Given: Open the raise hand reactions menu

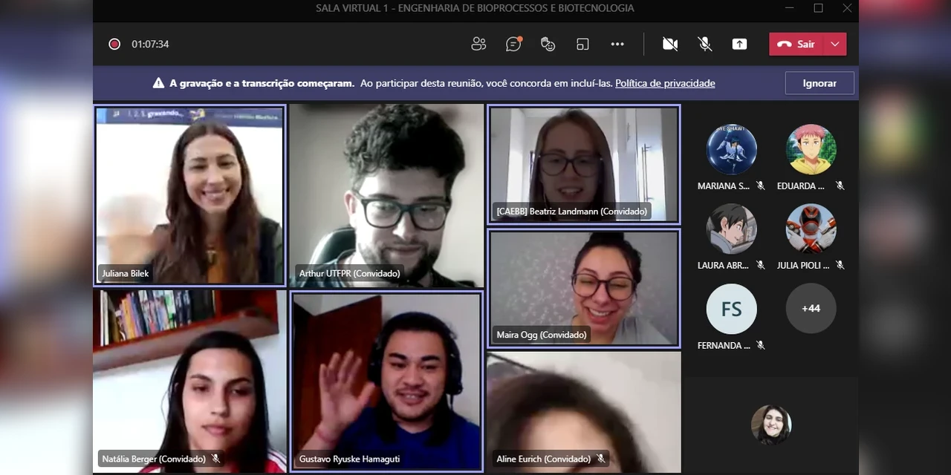Looking at the screenshot, I should pos(548,45).
